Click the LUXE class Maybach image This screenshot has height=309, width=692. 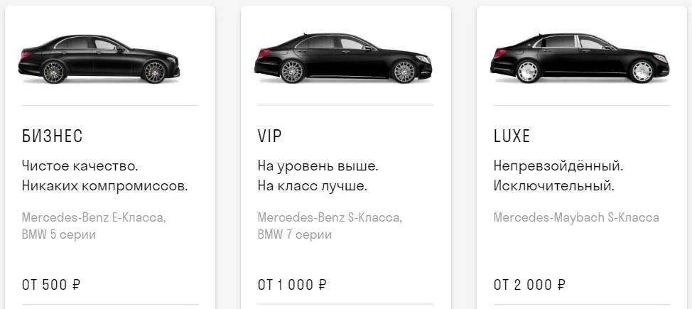tap(580, 58)
